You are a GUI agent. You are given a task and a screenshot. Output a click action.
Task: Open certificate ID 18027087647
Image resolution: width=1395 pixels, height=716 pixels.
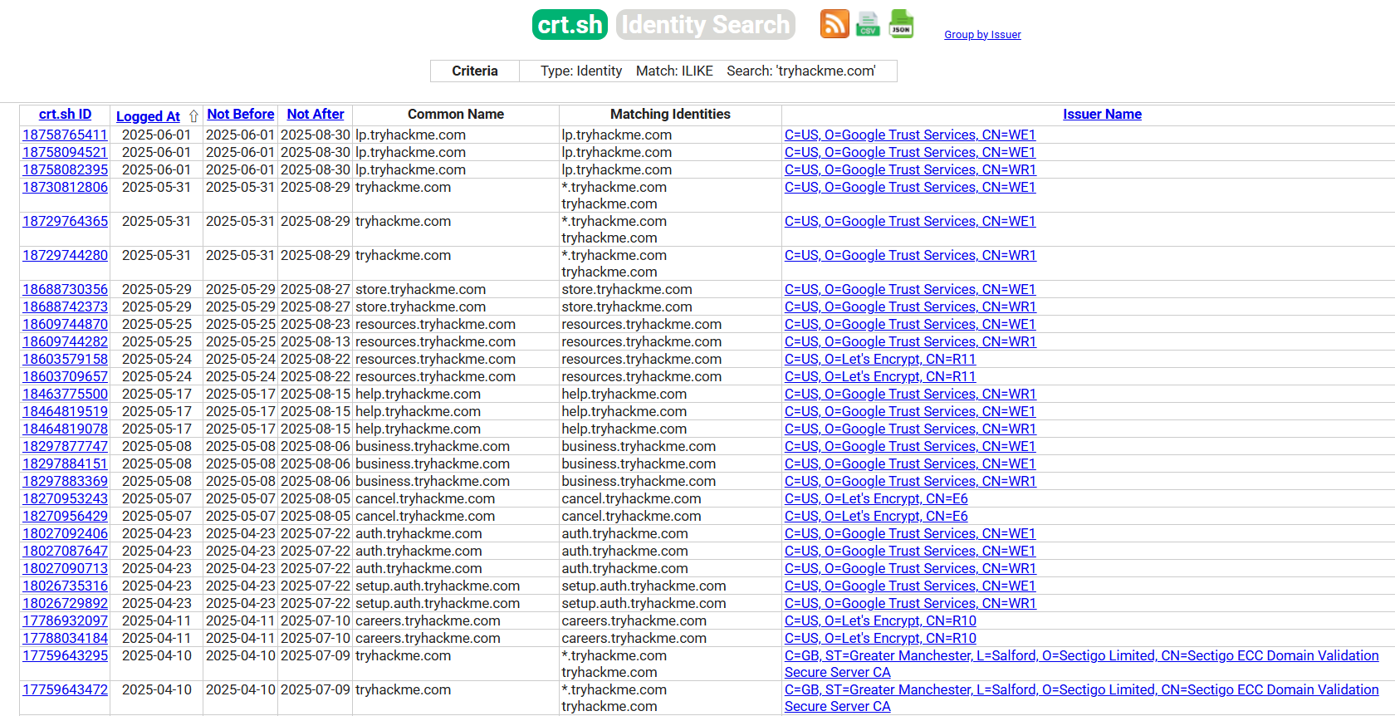click(x=65, y=551)
